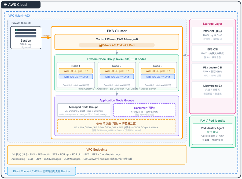Click Node 1 xvda 50 GB gp3 label

coord(76,71)
